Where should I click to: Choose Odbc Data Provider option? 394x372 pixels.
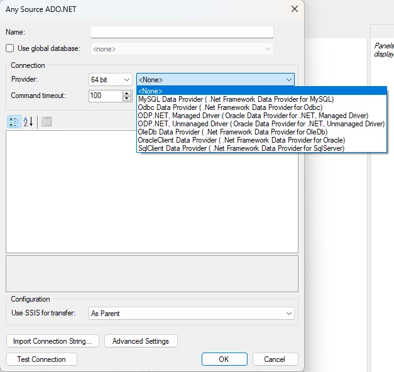click(261, 107)
